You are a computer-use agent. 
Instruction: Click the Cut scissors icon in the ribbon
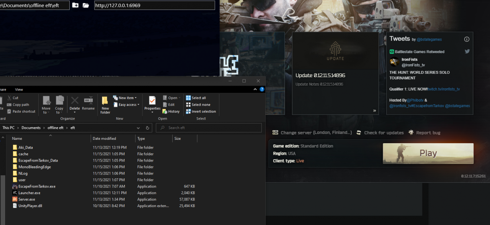(x=9, y=98)
